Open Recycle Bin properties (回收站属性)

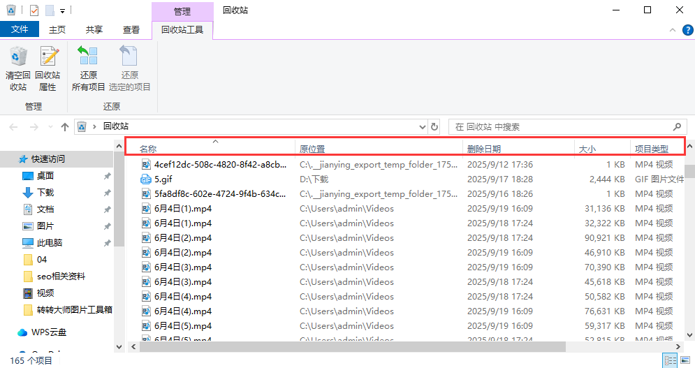[x=47, y=69]
